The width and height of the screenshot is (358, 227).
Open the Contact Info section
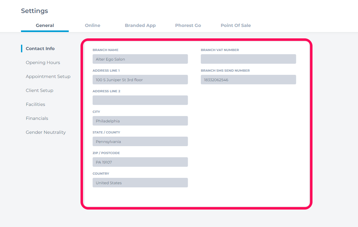(x=40, y=48)
